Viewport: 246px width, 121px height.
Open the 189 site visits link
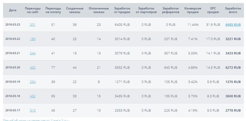[33, 39]
